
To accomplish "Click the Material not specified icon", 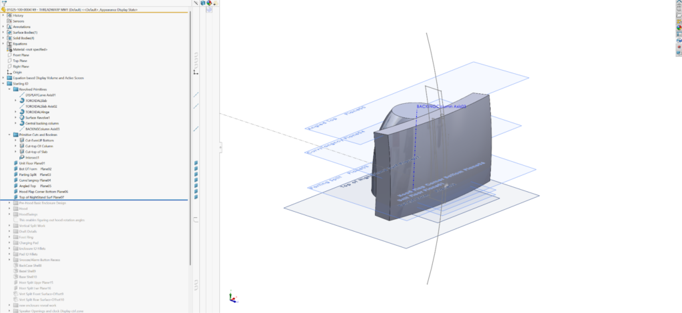I will 9,49.
